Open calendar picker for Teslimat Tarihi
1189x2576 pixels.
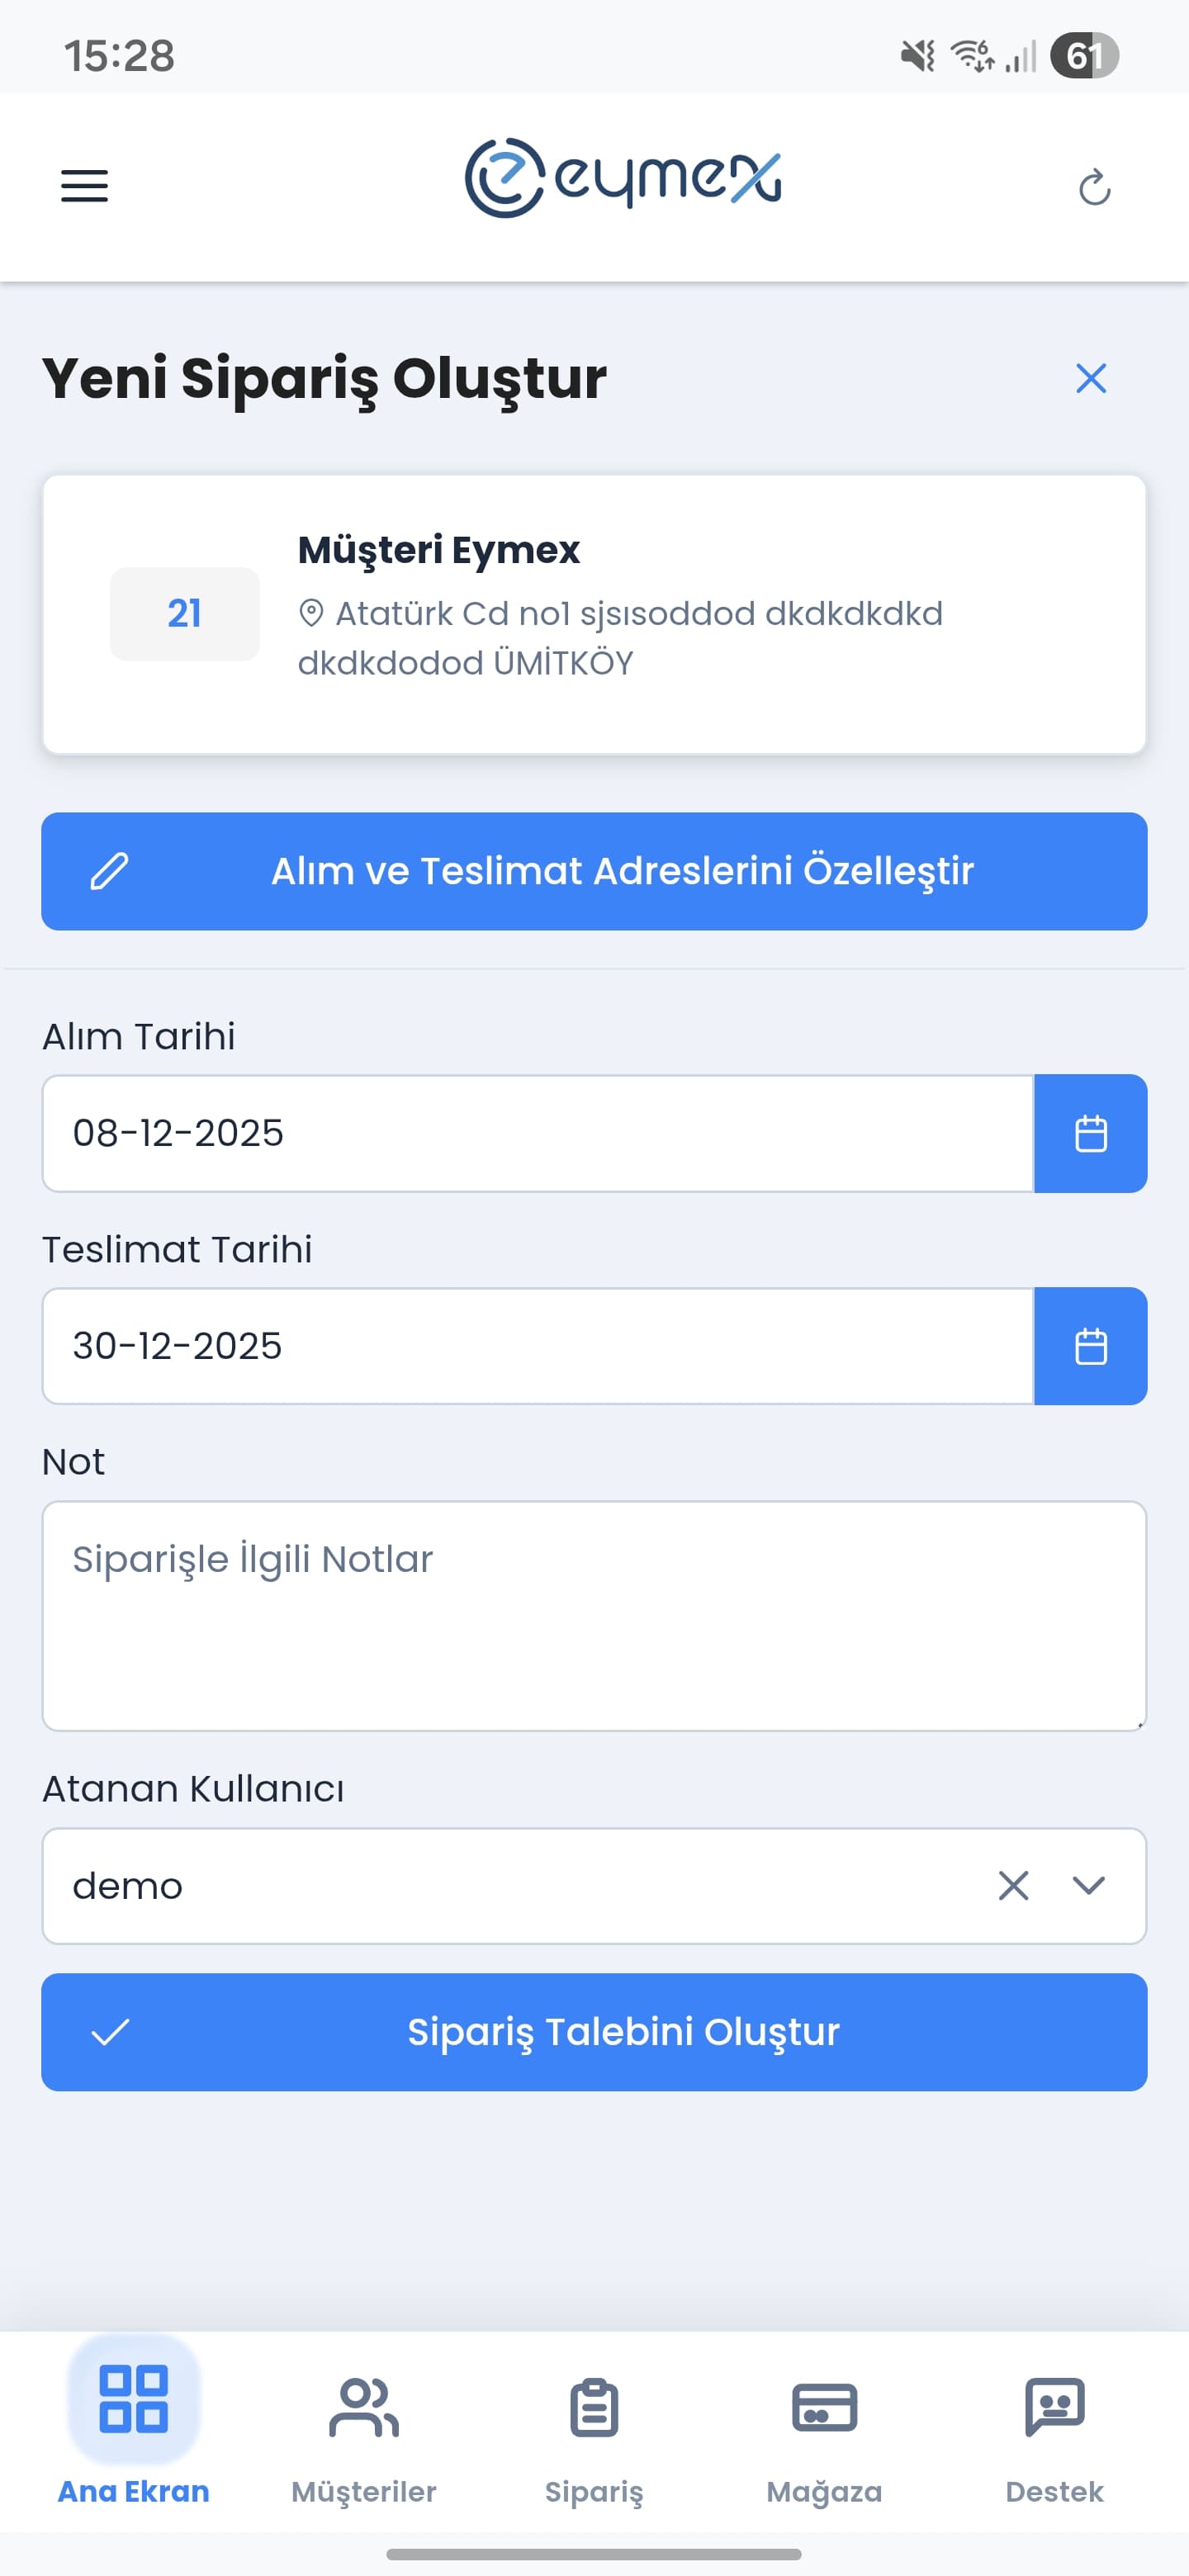1090,1346
